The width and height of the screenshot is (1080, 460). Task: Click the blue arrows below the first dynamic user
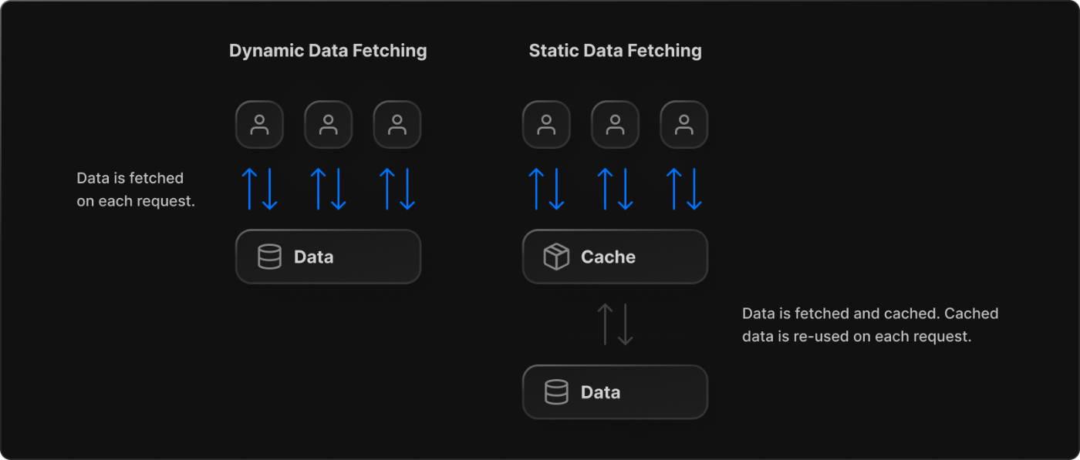(259, 190)
